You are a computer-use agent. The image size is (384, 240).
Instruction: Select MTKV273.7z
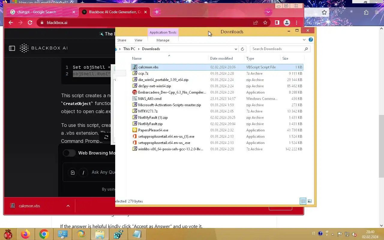pyautogui.click(x=148, y=111)
